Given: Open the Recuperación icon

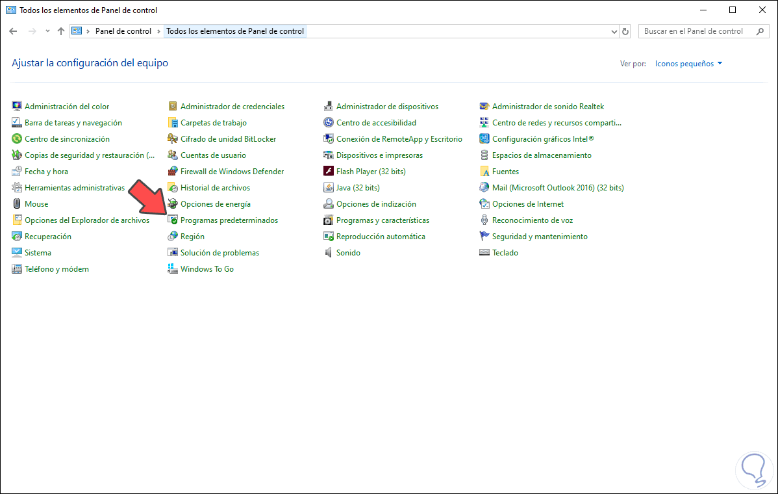Looking at the screenshot, I should tap(17, 237).
